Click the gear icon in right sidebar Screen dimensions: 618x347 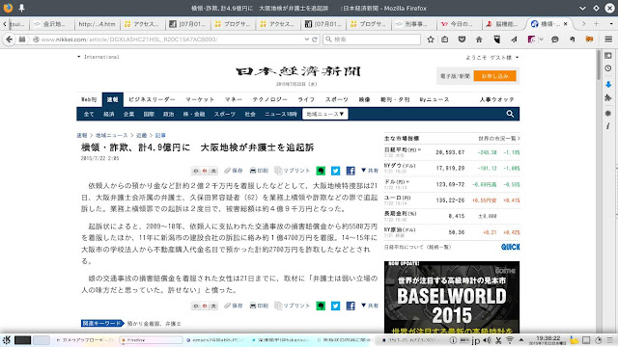pyautogui.click(x=608, y=114)
